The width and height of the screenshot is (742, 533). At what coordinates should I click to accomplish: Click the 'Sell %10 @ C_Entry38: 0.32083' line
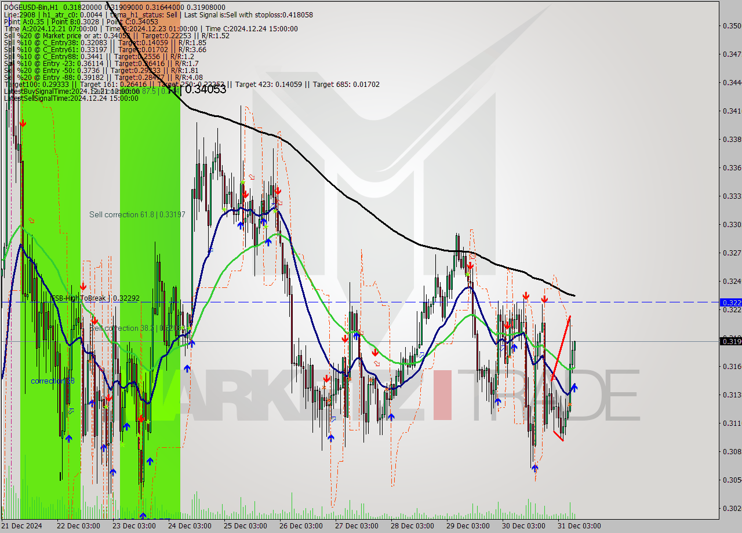click(x=105, y=43)
